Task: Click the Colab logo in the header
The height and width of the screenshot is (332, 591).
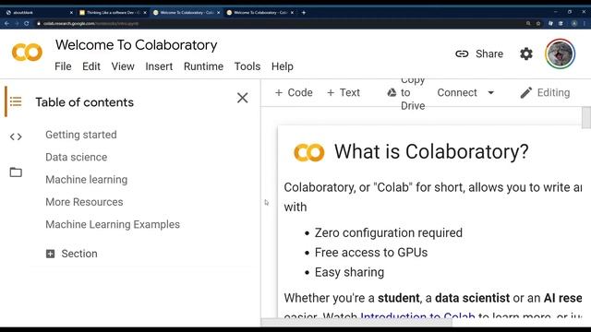Action: tap(27, 53)
